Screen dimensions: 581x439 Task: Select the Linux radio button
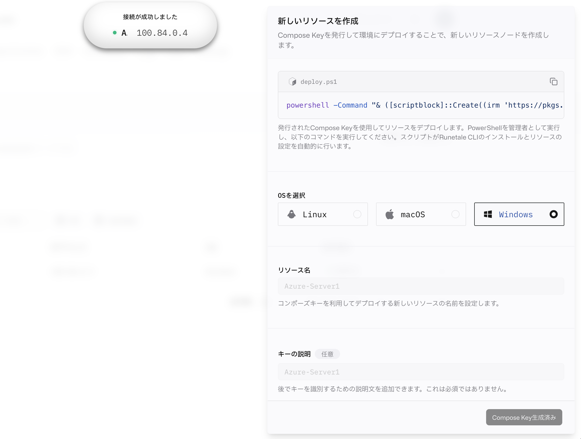[357, 214]
